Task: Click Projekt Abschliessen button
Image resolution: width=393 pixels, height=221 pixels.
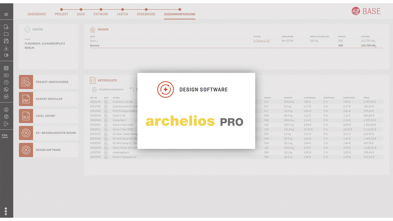Action: [49, 82]
